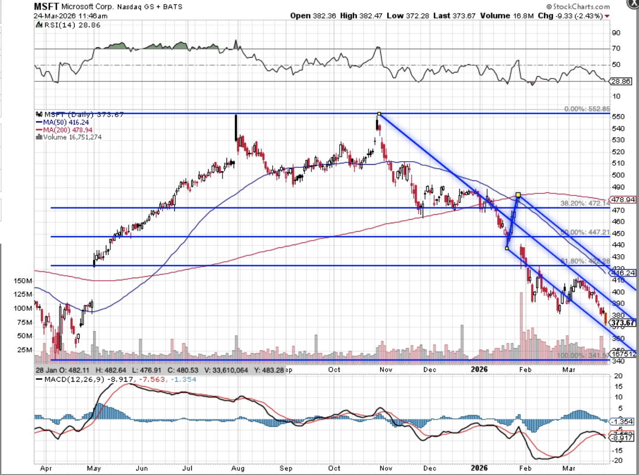Click the V: 33,610,064 tooltip reading
Screen dimensions: 639x475
(x=226, y=370)
